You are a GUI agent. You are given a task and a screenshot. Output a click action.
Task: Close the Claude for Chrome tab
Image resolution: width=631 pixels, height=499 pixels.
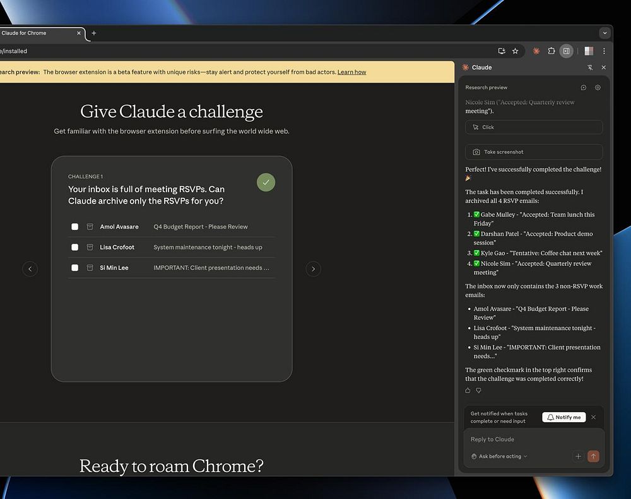point(79,33)
